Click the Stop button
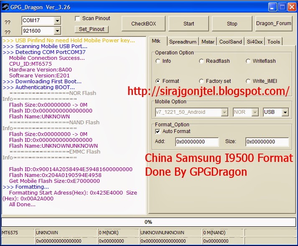This screenshot has height=246, width=298. click(232, 23)
